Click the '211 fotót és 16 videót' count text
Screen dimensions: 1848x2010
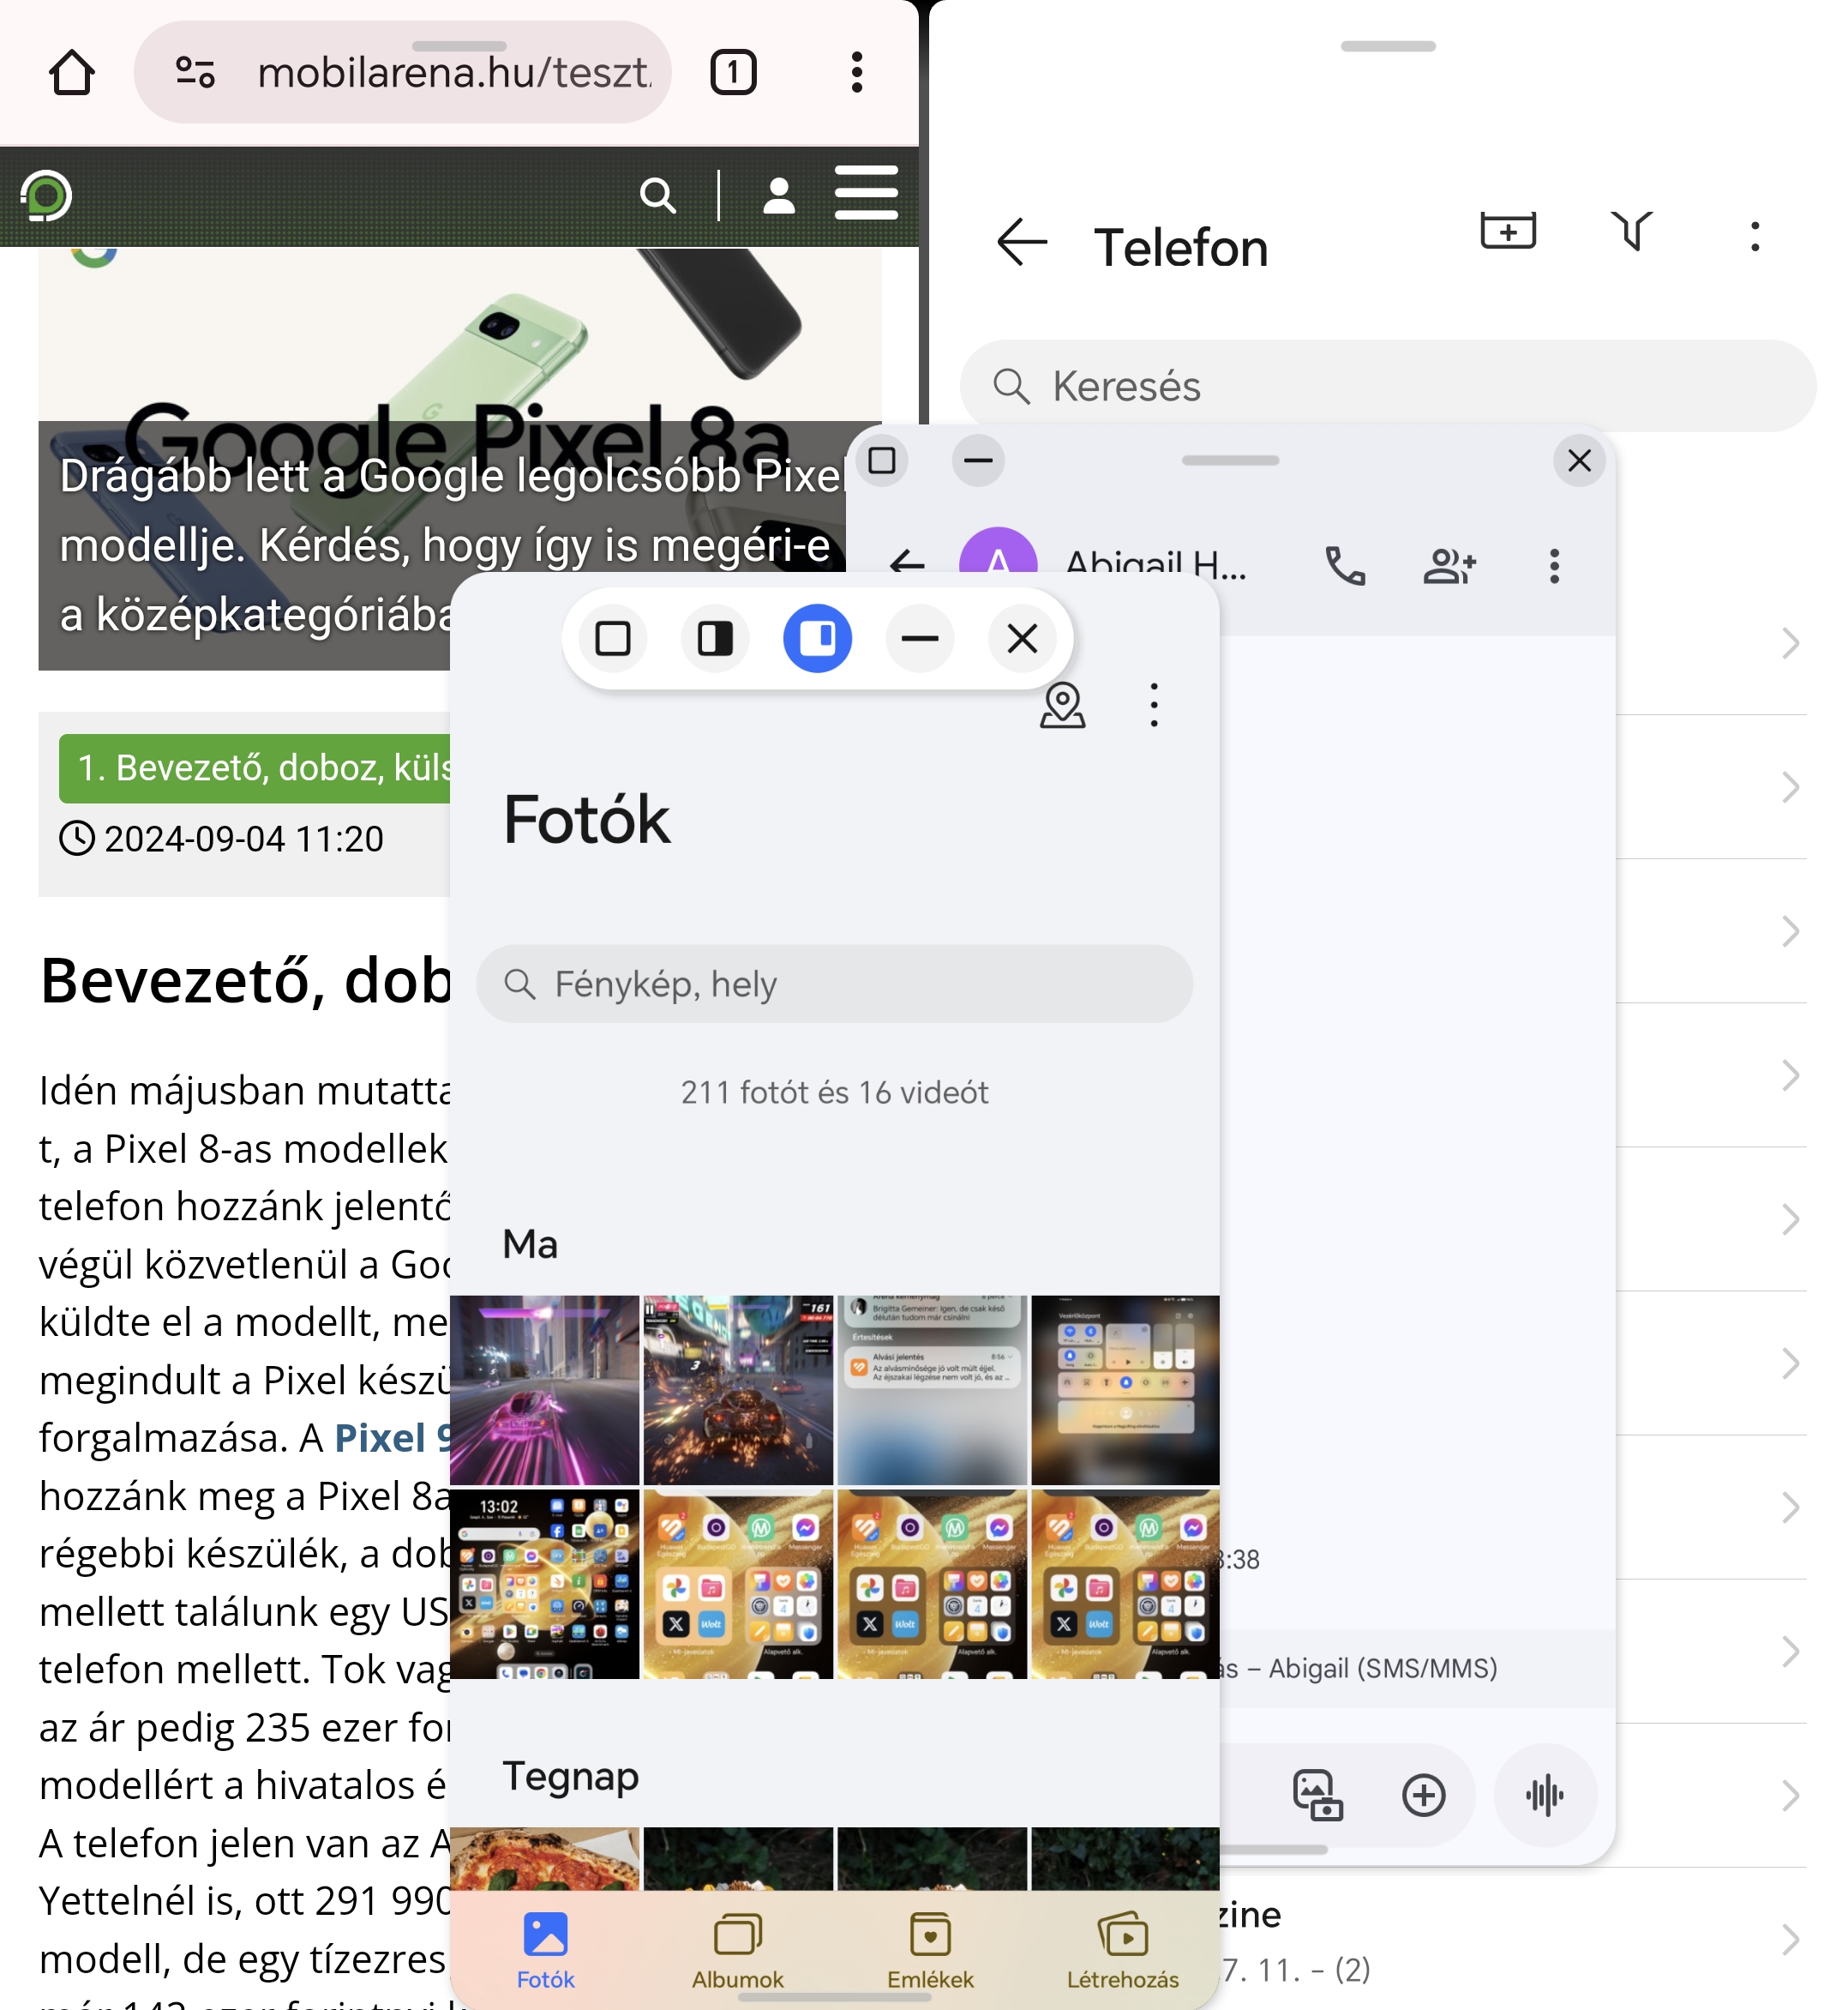[x=835, y=1092]
